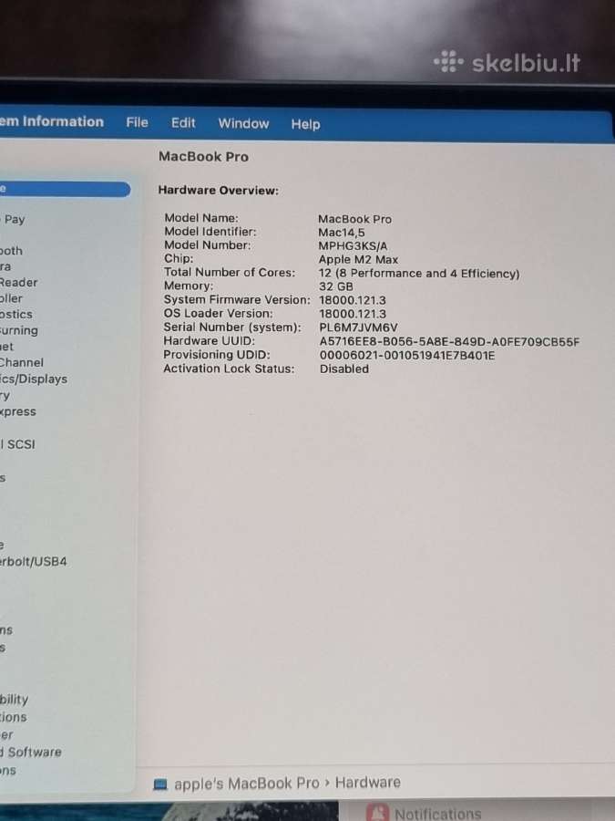
Task: Select the Diagnostics sidebar entry
Action: 16,314
